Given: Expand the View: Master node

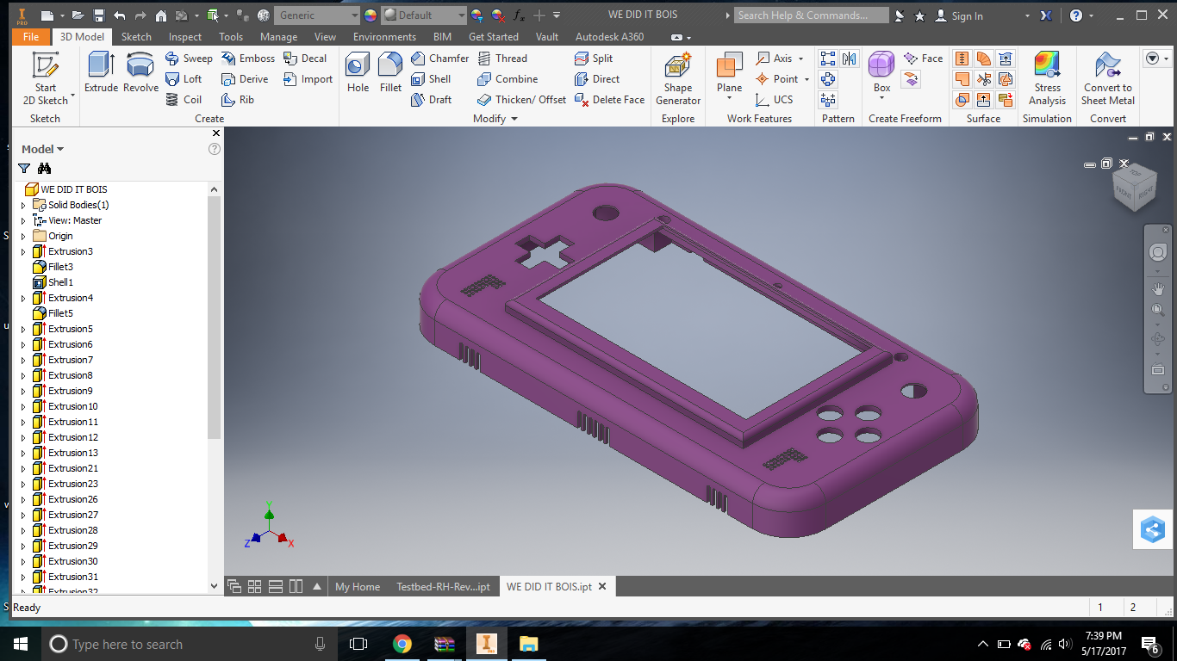Looking at the screenshot, I should tap(23, 220).
